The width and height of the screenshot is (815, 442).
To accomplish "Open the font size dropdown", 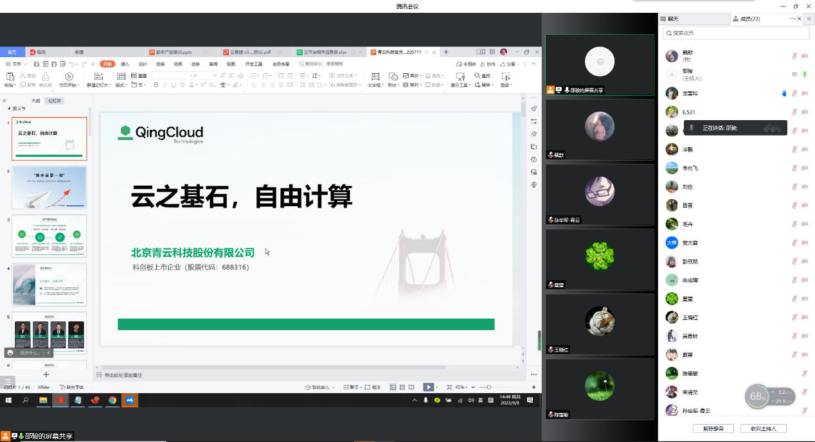I will pos(215,76).
